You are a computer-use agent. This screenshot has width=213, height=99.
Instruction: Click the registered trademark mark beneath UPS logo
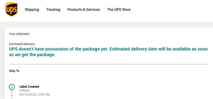pos(15,16)
